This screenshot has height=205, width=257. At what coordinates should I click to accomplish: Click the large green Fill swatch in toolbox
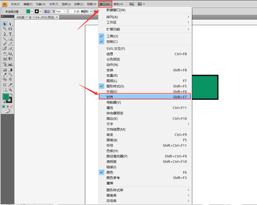(6, 96)
